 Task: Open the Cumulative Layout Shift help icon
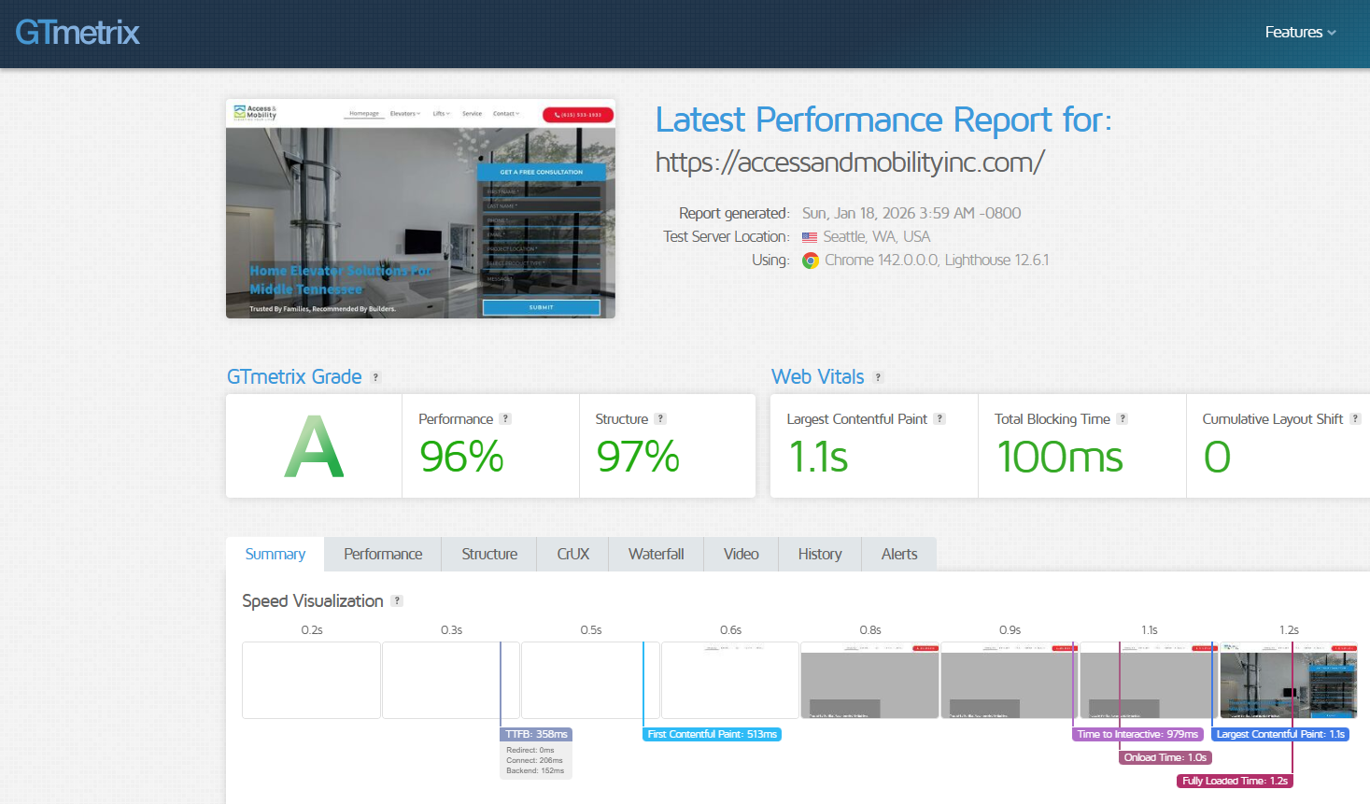(x=1355, y=419)
